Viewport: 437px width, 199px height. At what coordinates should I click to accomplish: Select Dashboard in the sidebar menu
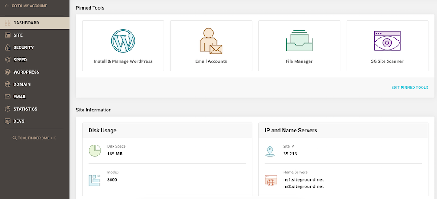coord(26,23)
